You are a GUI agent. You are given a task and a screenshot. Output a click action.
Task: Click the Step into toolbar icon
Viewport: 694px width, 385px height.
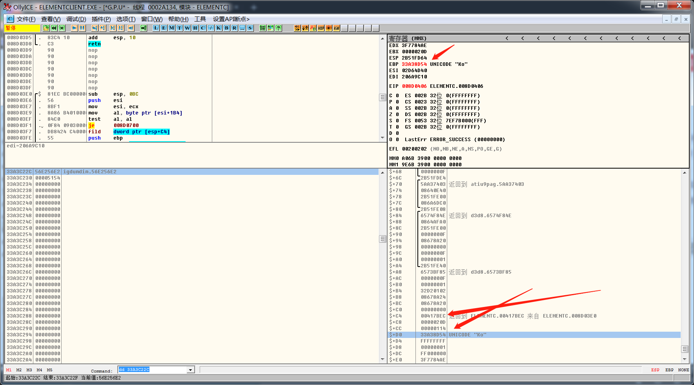click(95, 28)
